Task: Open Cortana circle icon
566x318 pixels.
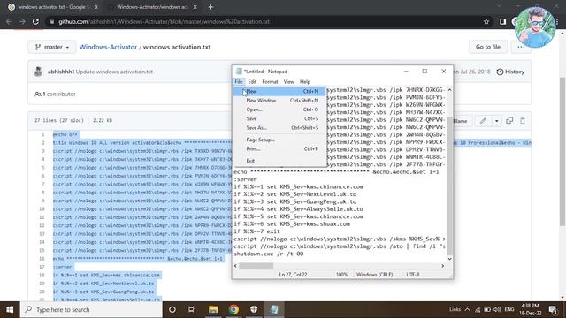Action: point(172,309)
